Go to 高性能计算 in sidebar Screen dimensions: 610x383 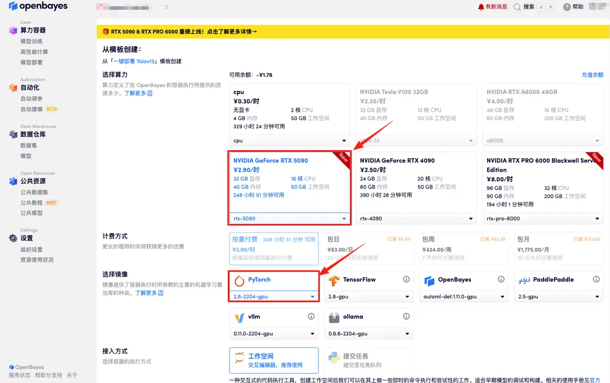[x=34, y=52]
